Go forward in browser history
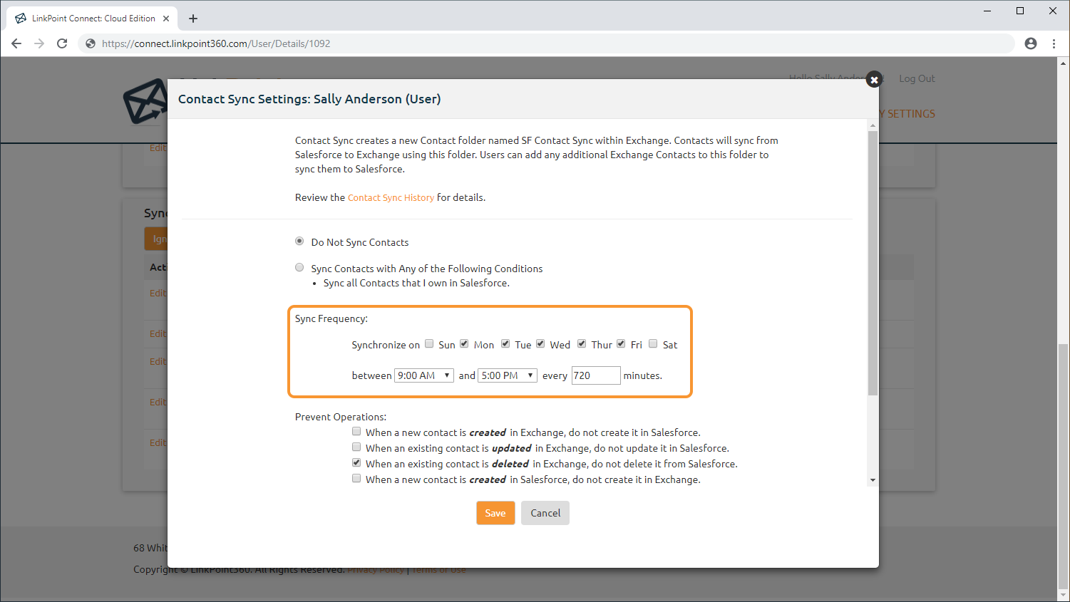Viewport: 1070px width, 602px height. coord(39,43)
